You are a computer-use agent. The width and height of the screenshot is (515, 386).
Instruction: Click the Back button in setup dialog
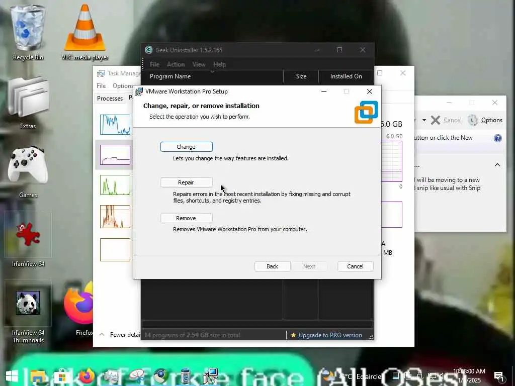272,266
